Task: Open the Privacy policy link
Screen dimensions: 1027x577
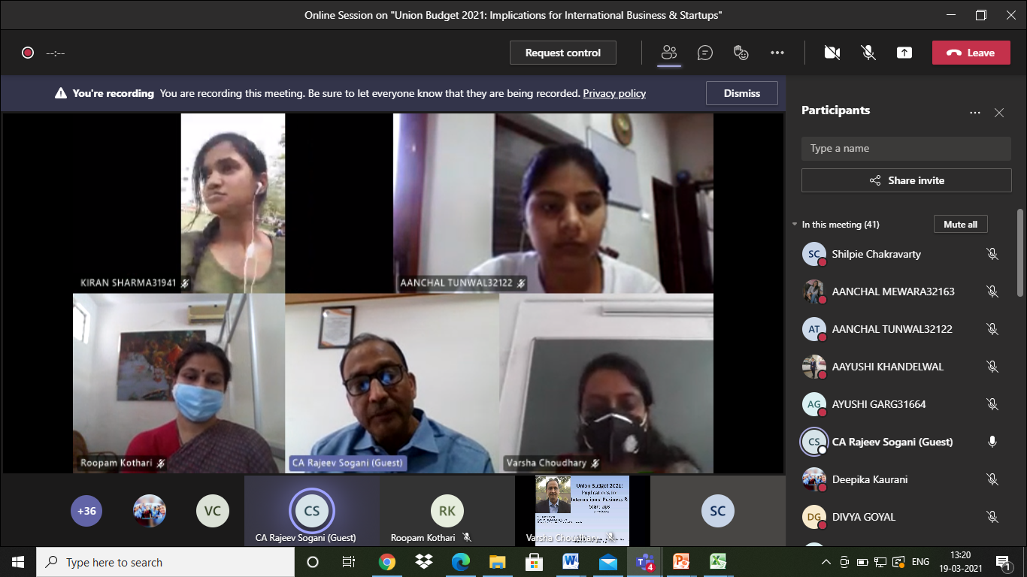Action: 614,94
